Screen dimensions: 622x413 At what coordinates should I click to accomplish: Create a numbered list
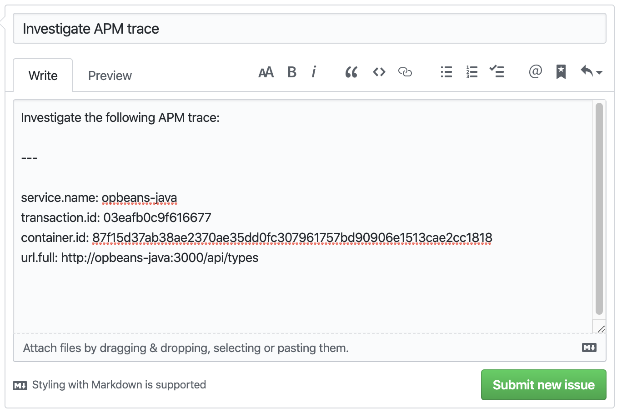click(472, 72)
